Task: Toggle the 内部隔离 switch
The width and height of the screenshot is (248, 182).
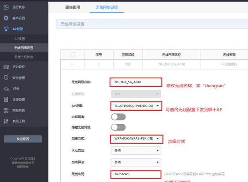Action: (x=118, y=117)
